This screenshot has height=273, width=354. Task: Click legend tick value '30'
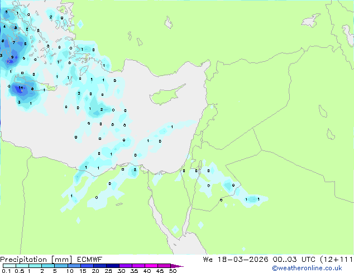pos(121,271)
